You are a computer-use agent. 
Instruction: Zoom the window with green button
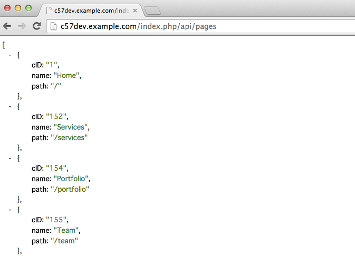click(28, 8)
